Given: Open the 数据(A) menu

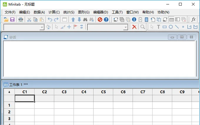Looking at the screenshot, I should tap(39, 12).
